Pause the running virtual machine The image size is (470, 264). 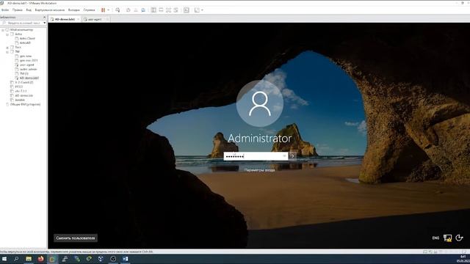(103, 10)
